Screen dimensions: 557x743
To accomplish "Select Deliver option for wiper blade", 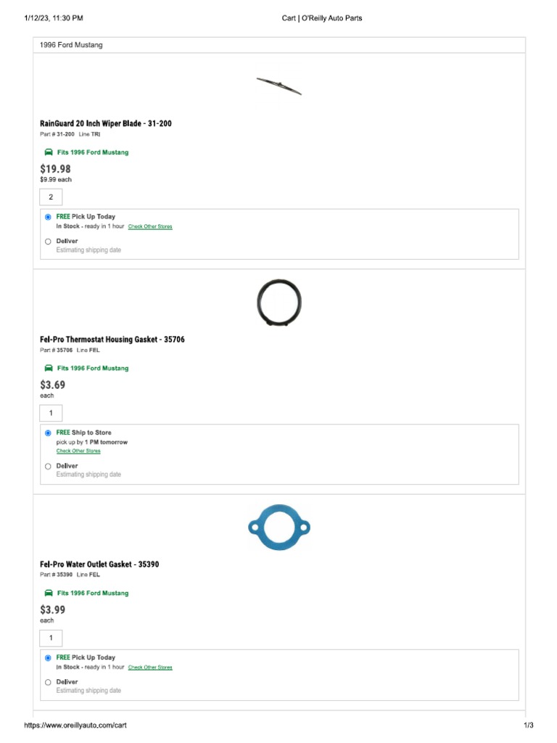I will pos(48,241).
